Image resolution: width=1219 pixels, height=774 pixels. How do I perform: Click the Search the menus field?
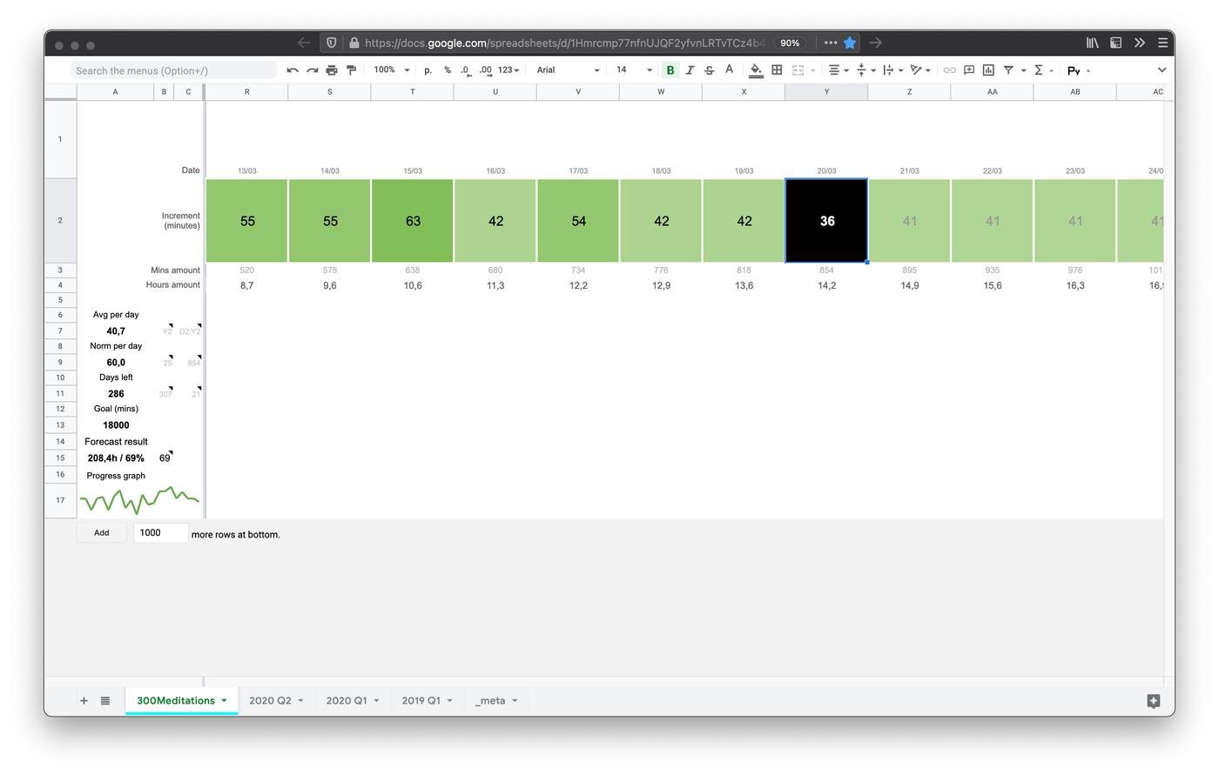[174, 70]
